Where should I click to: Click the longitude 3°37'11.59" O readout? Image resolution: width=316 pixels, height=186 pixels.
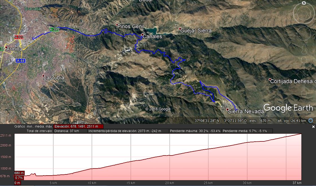pos(235,121)
